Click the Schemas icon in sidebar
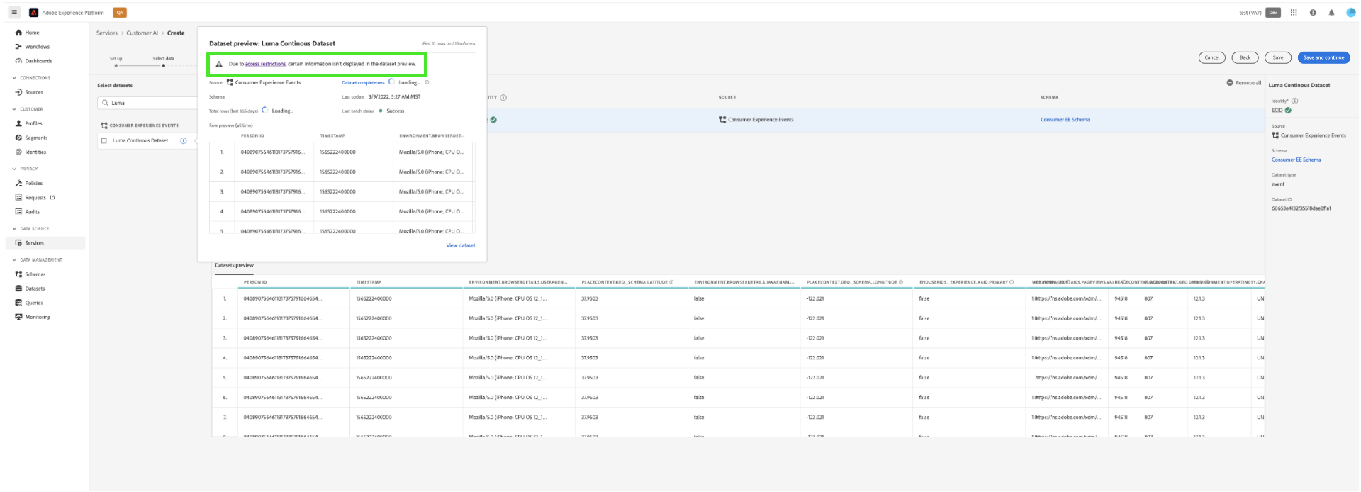Viewport: 1361px width, 492px height. coord(18,274)
